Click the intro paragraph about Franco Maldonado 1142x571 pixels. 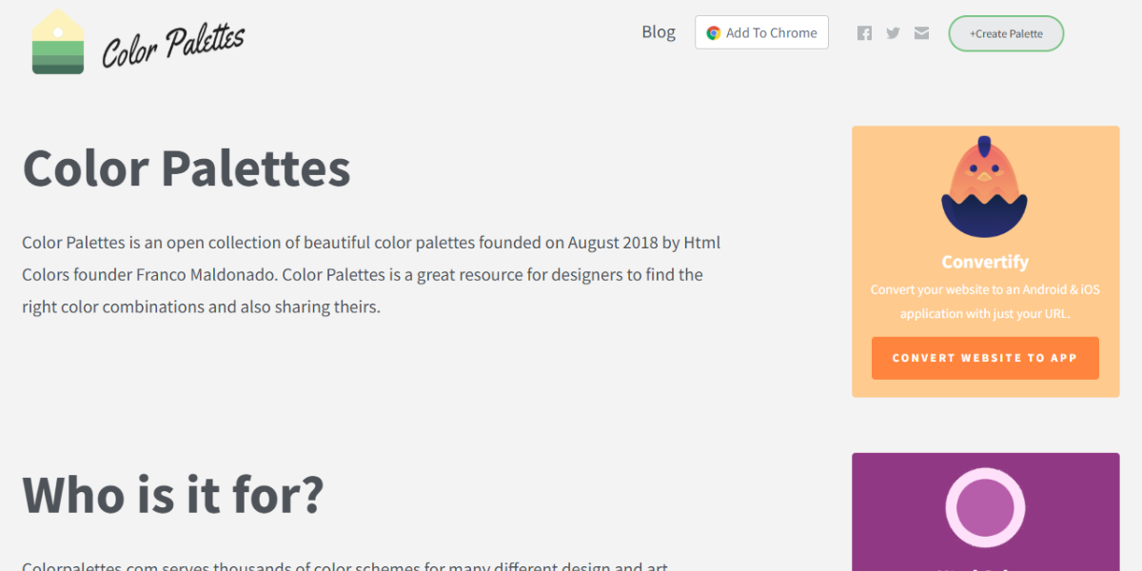[x=371, y=275]
